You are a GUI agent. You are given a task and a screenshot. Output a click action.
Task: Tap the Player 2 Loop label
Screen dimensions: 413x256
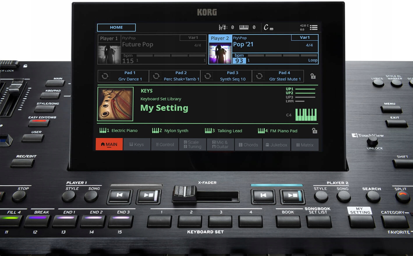pyautogui.click(x=313, y=60)
